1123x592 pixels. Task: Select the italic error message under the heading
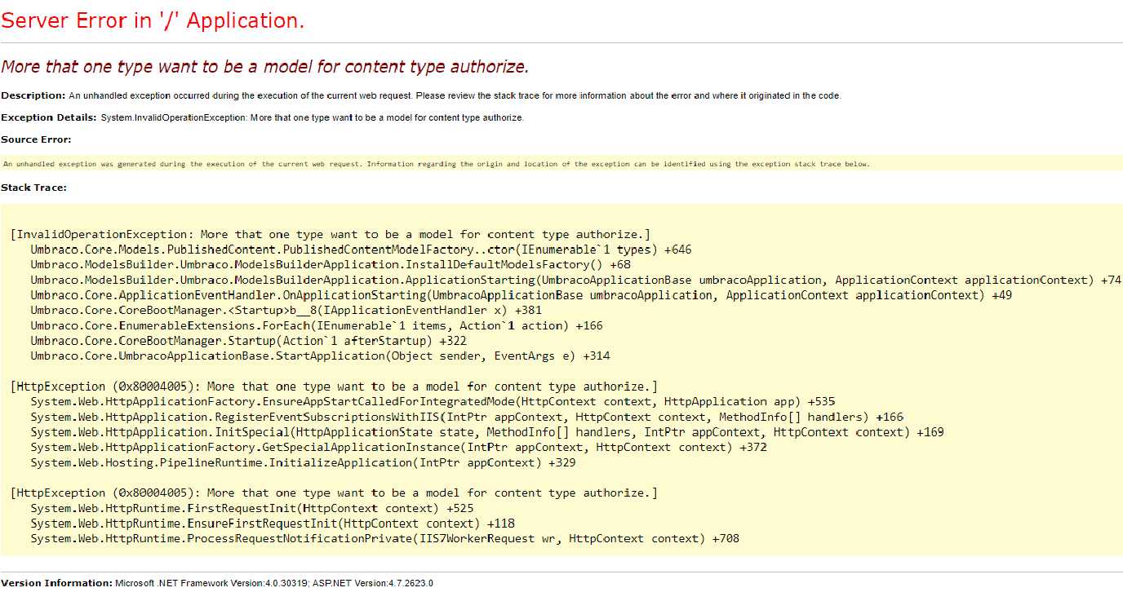pyautogui.click(x=265, y=67)
